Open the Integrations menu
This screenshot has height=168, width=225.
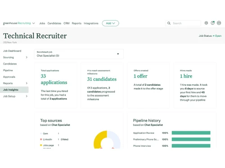pos(91,23)
